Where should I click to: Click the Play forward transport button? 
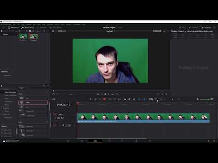pos(109,94)
